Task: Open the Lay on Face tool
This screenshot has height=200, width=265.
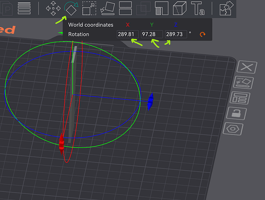Action: [107, 9]
